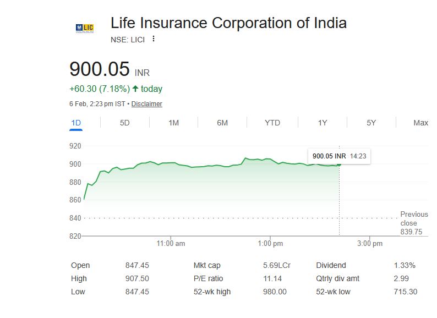This screenshot has height=318, width=437.
Task: Select the Max range tab
Action: pos(420,123)
